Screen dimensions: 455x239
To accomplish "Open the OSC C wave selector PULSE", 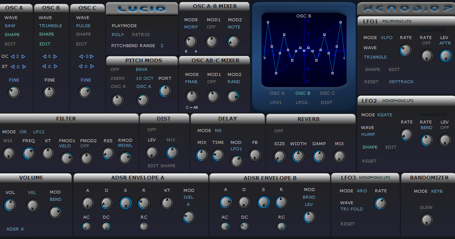I will [83, 26].
